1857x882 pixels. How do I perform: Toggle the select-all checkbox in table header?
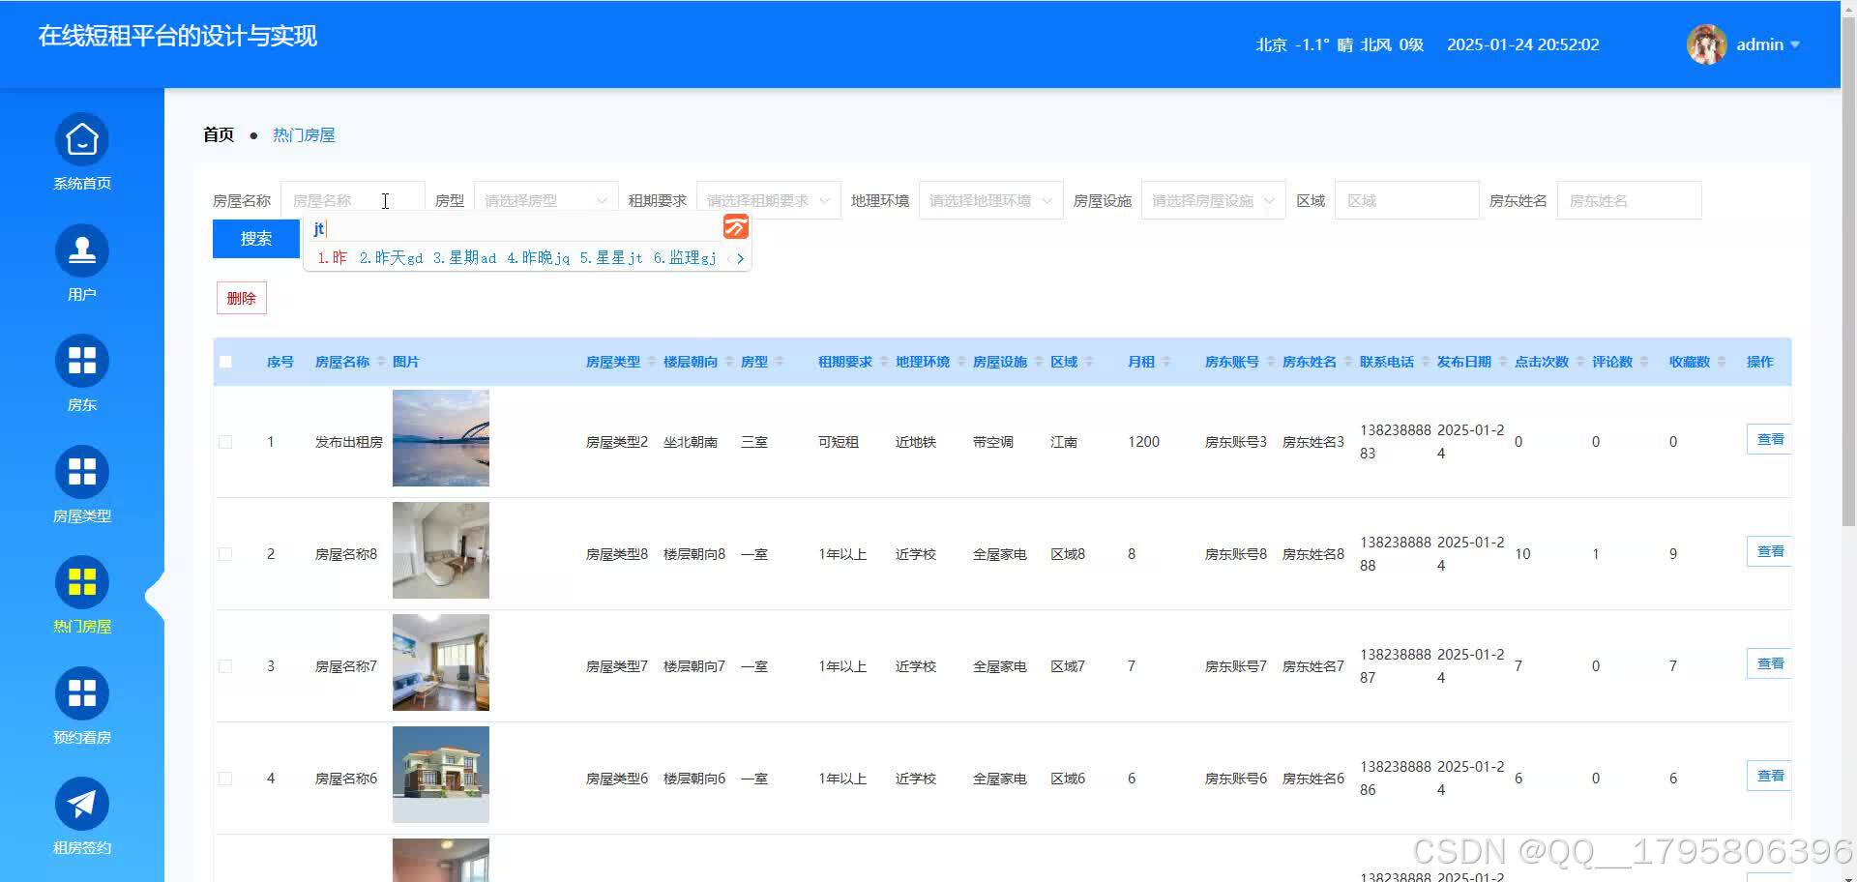(x=225, y=360)
